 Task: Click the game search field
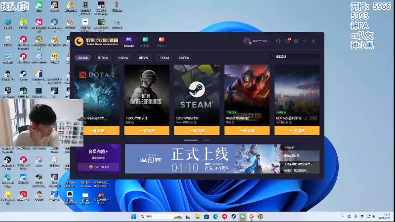pos(295,56)
